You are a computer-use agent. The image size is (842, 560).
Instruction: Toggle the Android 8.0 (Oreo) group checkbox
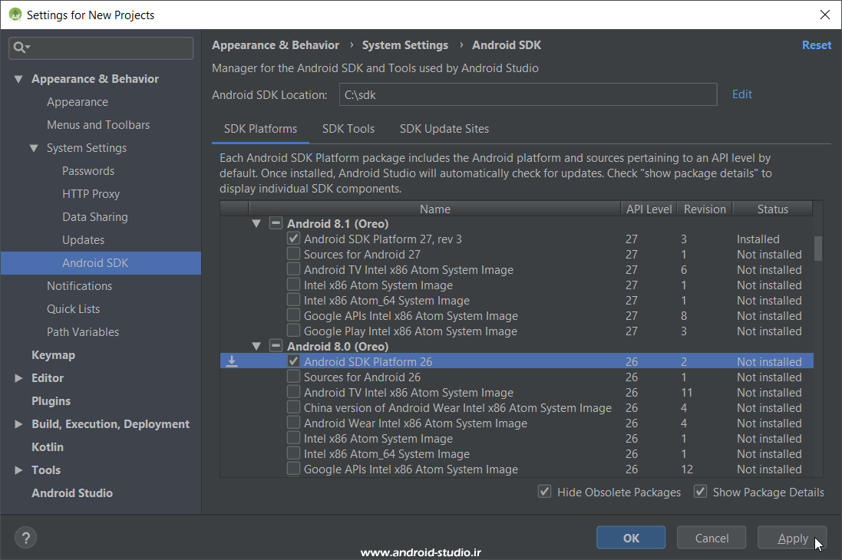(x=276, y=346)
